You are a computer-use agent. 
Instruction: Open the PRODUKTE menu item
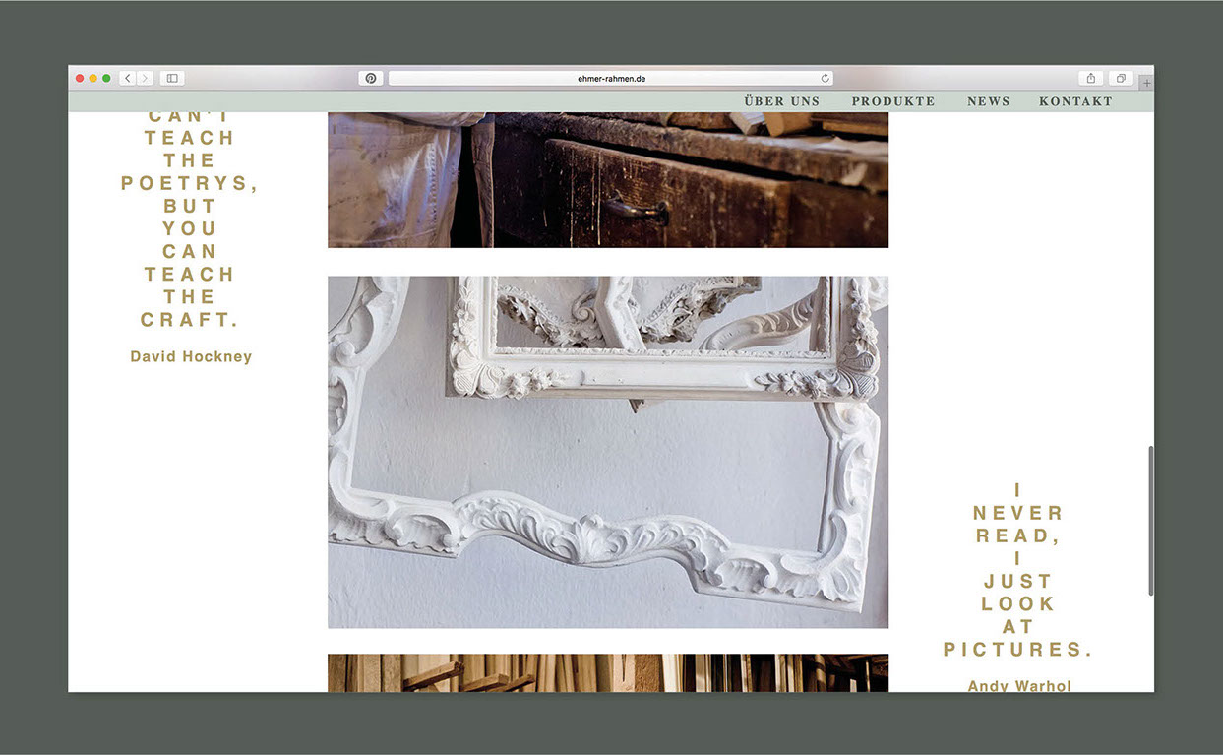[x=893, y=101]
